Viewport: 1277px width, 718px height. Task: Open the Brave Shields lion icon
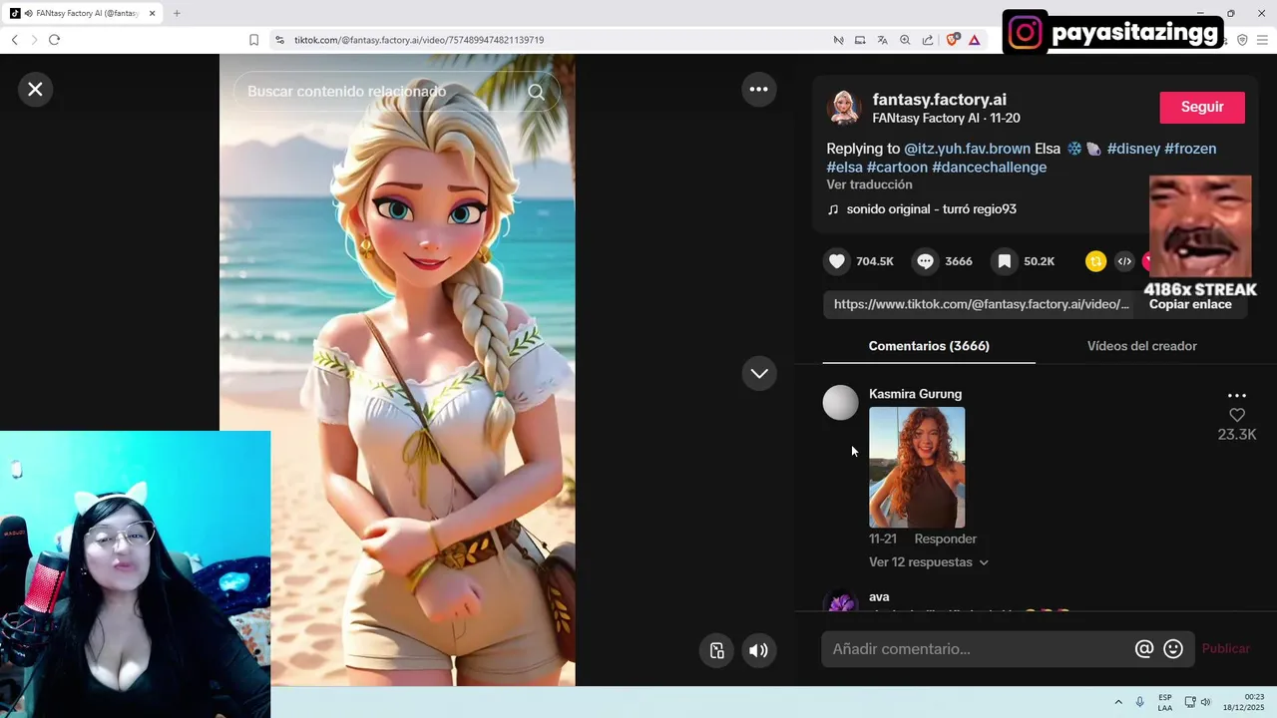[x=952, y=40]
